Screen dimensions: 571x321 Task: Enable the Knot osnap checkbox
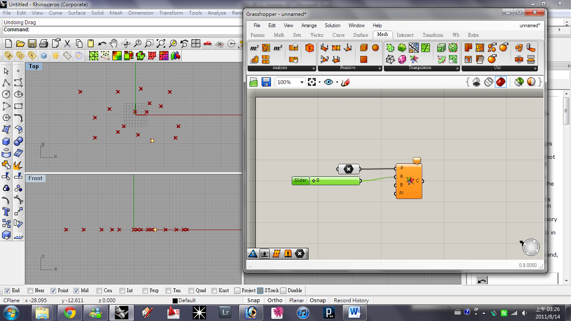click(x=214, y=290)
